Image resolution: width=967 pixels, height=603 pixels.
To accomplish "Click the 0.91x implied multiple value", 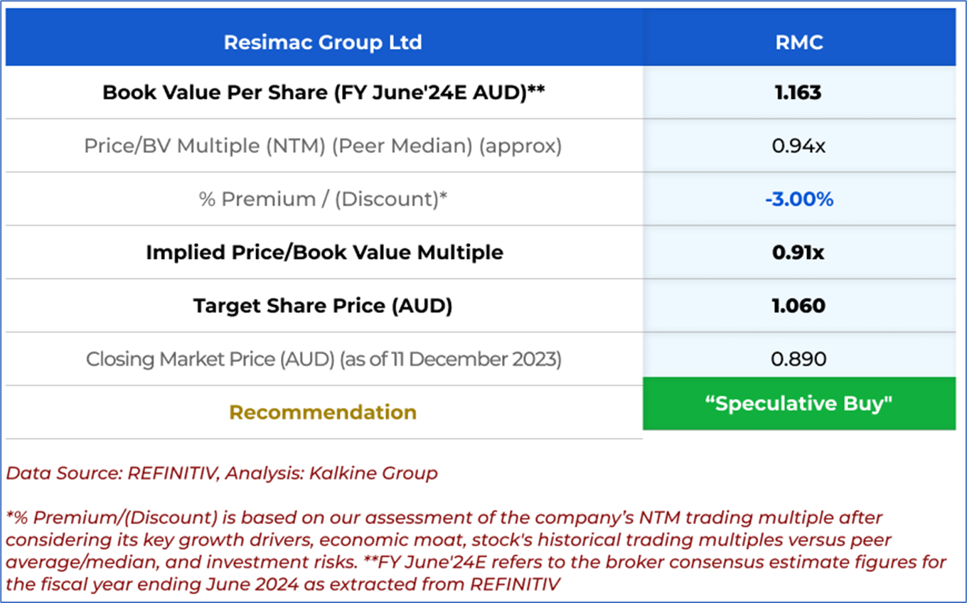I will (798, 252).
